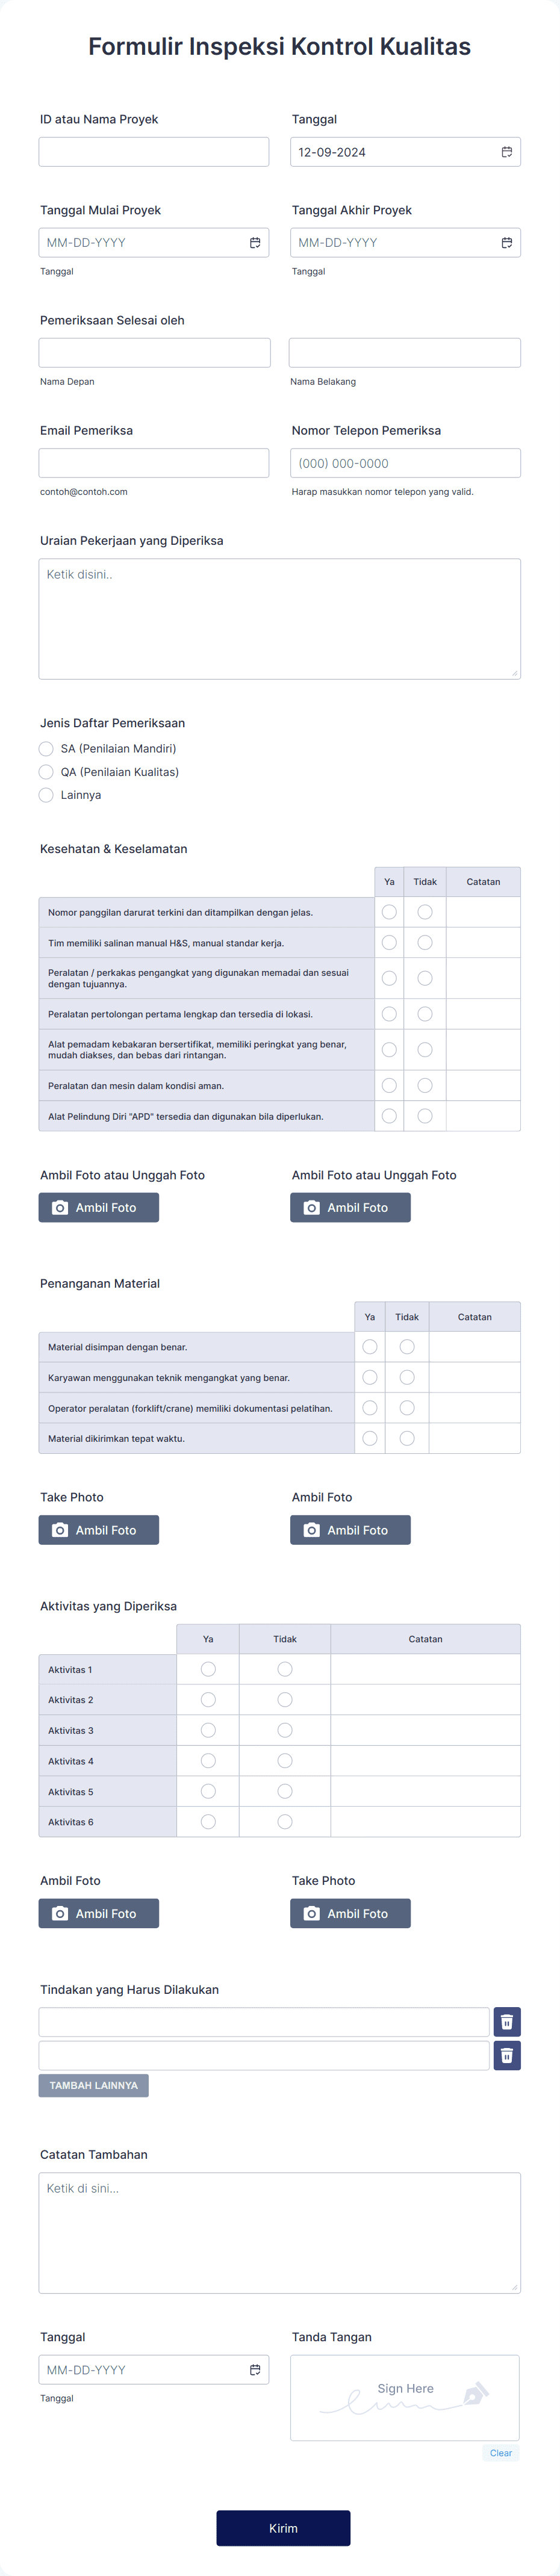Select SA (Penilaian Mandiri) option

(x=46, y=748)
